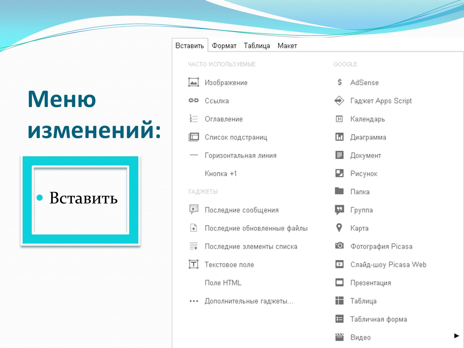Select Горизонтальная линия text entry

[x=241, y=155]
